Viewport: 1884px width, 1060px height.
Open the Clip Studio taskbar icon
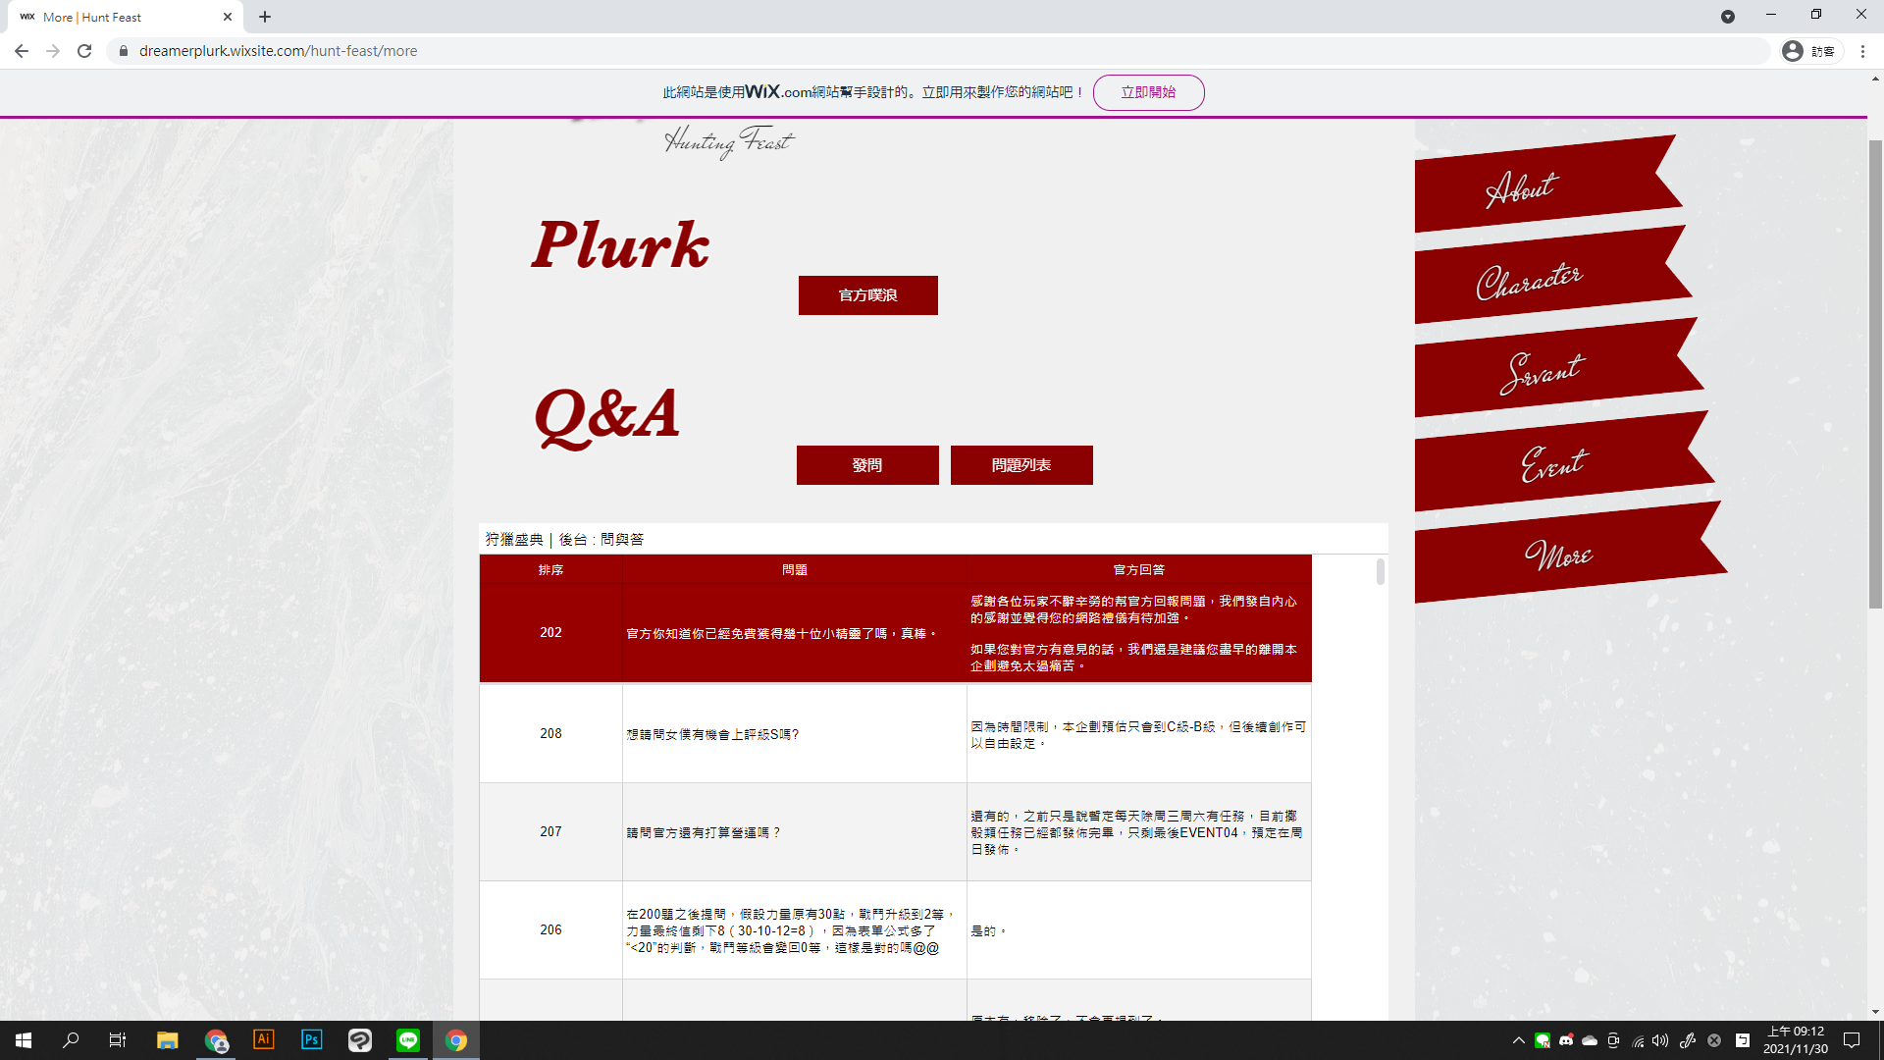tap(360, 1040)
